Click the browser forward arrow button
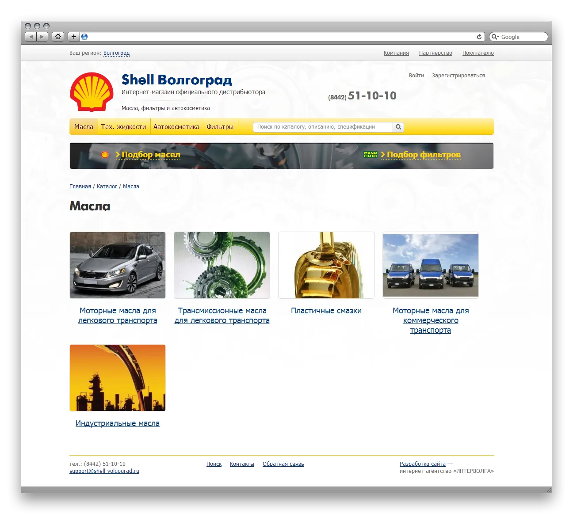The width and height of the screenshot is (573, 514). point(42,37)
